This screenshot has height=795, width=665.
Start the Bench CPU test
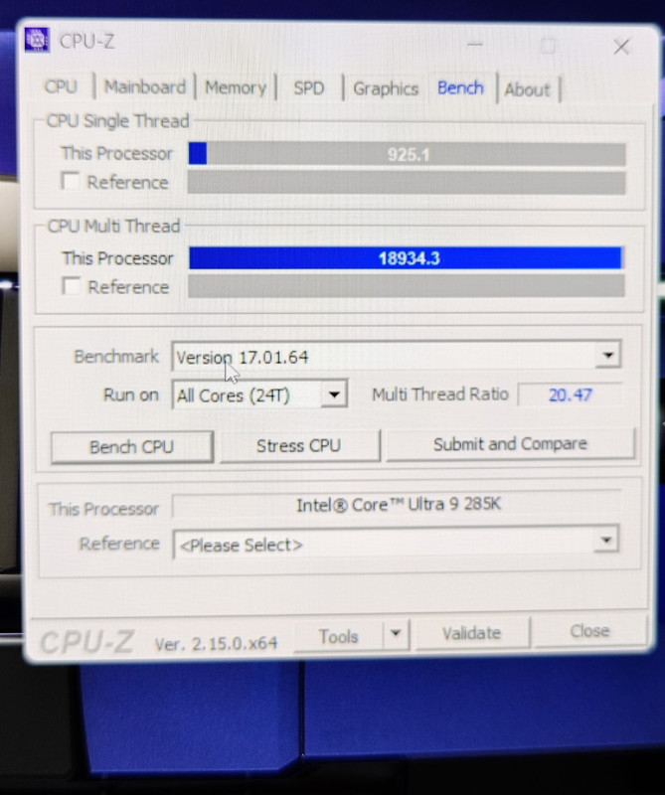132,446
